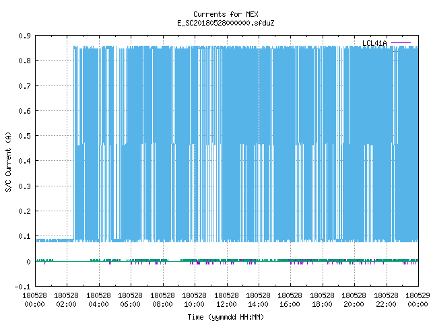The width and height of the screenshot is (431, 323).
Task: Click the 180528 12:00 x-axis tick label
Action: tap(226, 300)
